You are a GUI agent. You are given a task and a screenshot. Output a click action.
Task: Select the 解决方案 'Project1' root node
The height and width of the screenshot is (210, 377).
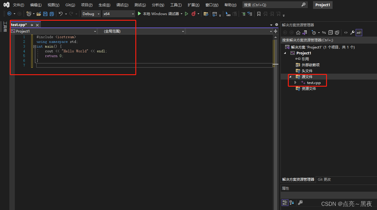pyautogui.click(x=323, y=47)
